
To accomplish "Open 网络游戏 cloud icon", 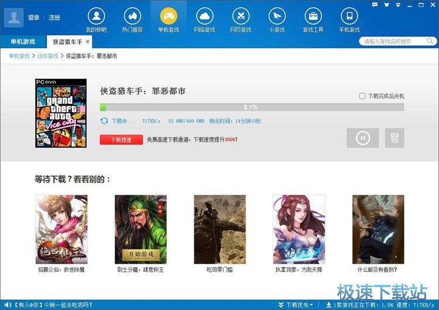I will point(205,16).
